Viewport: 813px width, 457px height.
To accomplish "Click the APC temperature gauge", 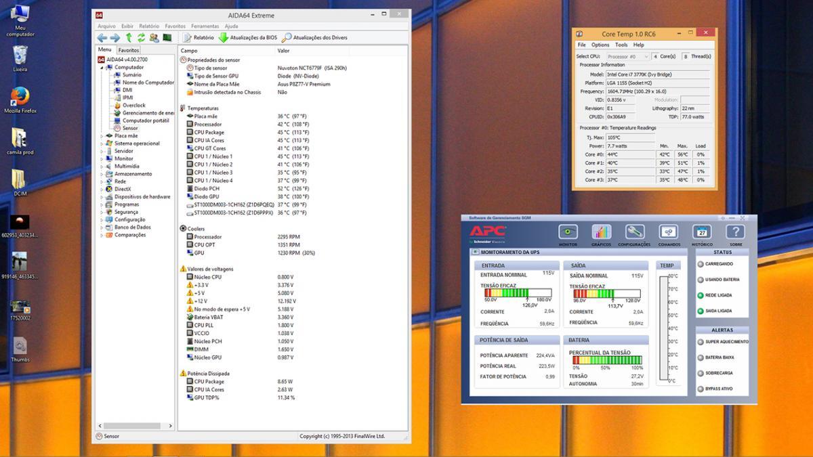I will tap(664, 328).
